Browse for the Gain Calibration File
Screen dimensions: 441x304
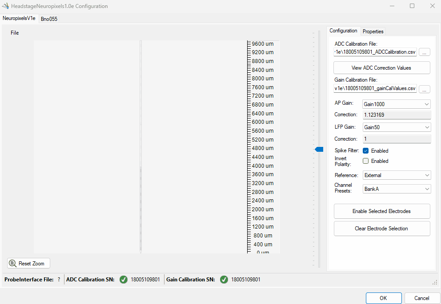(424, 89)
